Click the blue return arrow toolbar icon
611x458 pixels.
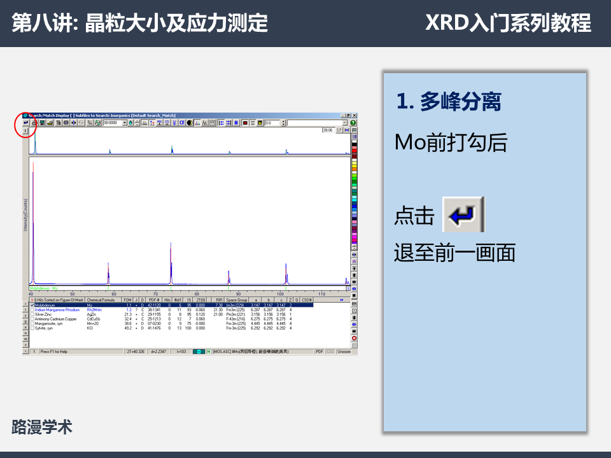point(26,123)
